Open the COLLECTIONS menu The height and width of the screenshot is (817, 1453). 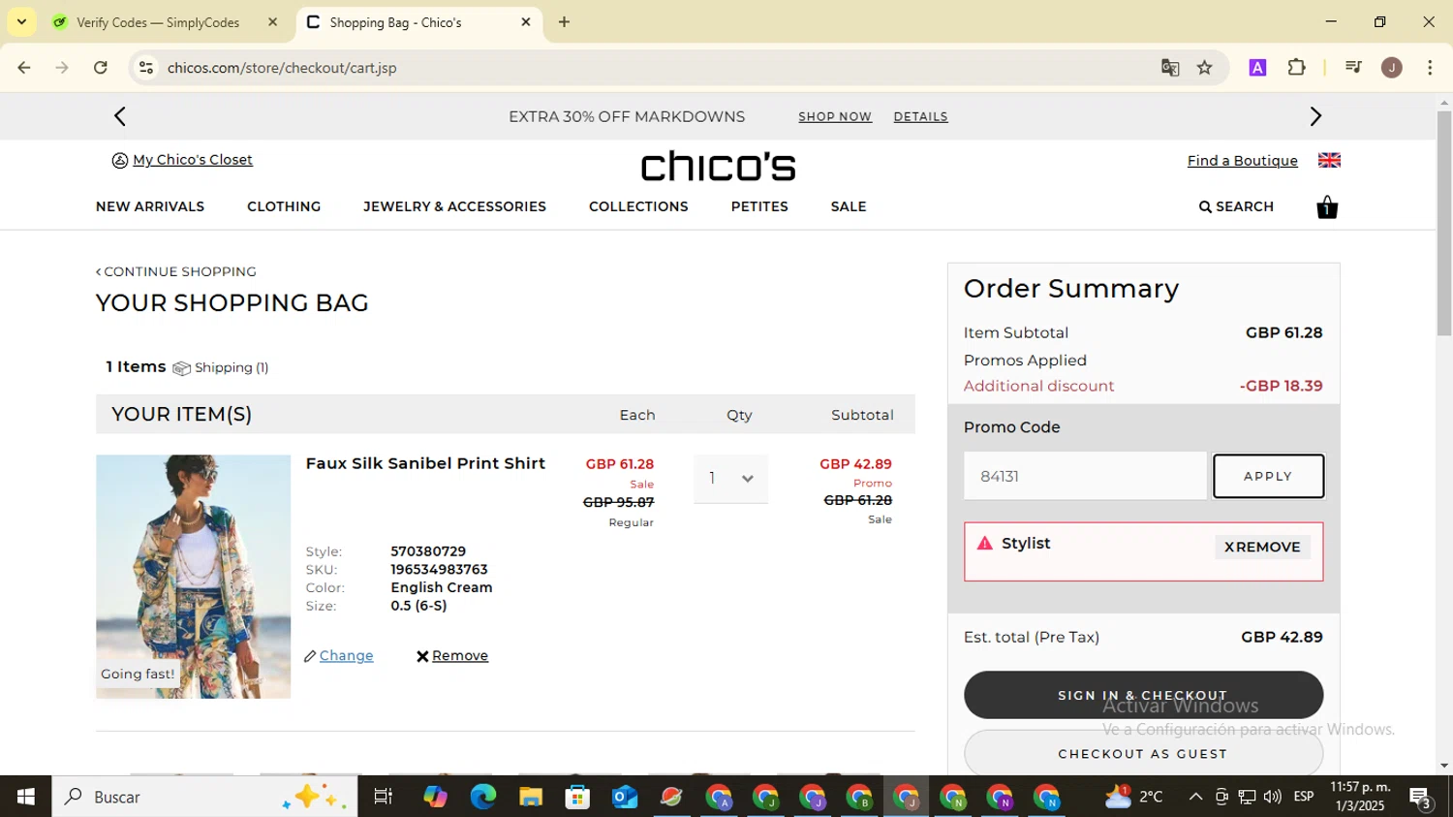click(638, 206)
